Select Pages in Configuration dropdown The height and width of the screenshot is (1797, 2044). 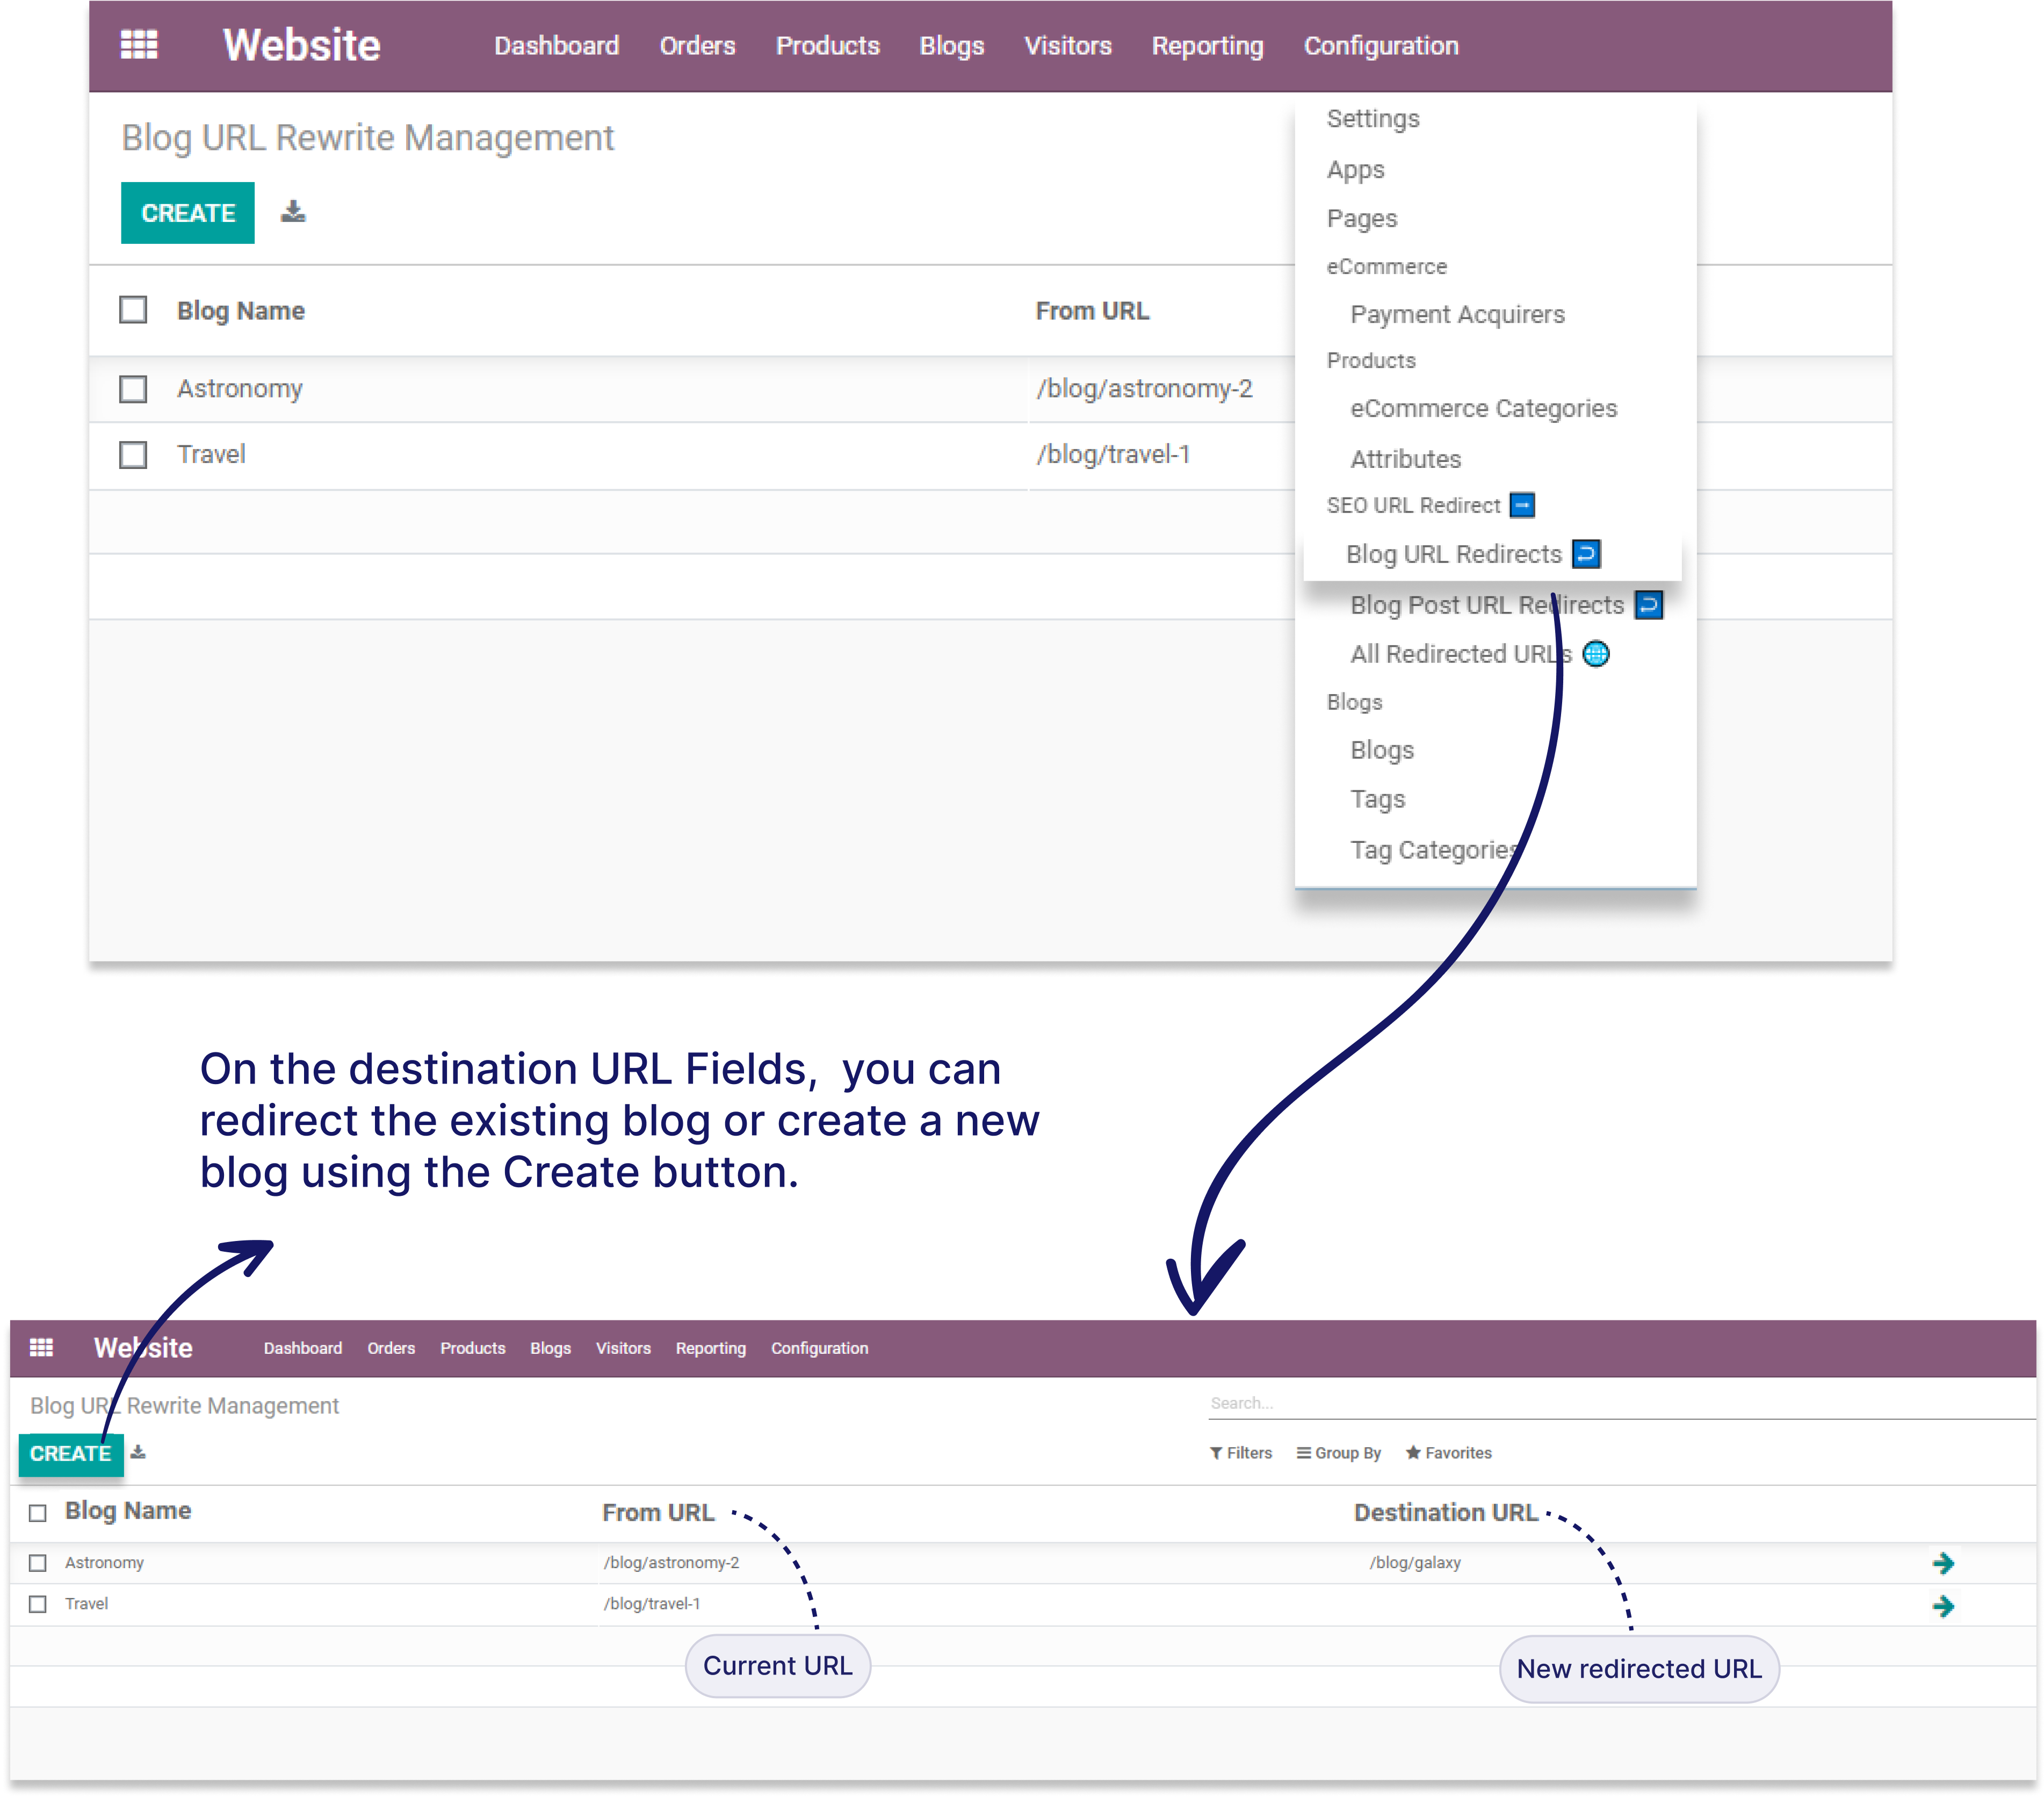[1361, 218]
